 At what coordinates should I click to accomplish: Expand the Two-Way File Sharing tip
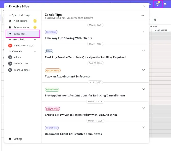pos(143,31)
